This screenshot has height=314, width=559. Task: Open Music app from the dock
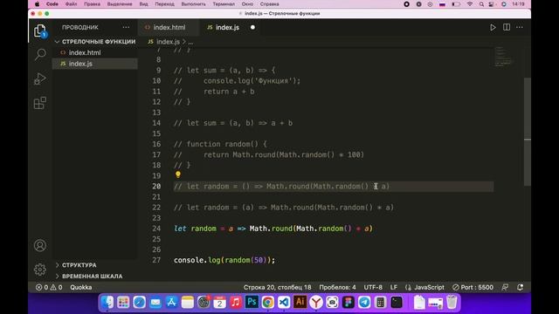tap(236, 303)
